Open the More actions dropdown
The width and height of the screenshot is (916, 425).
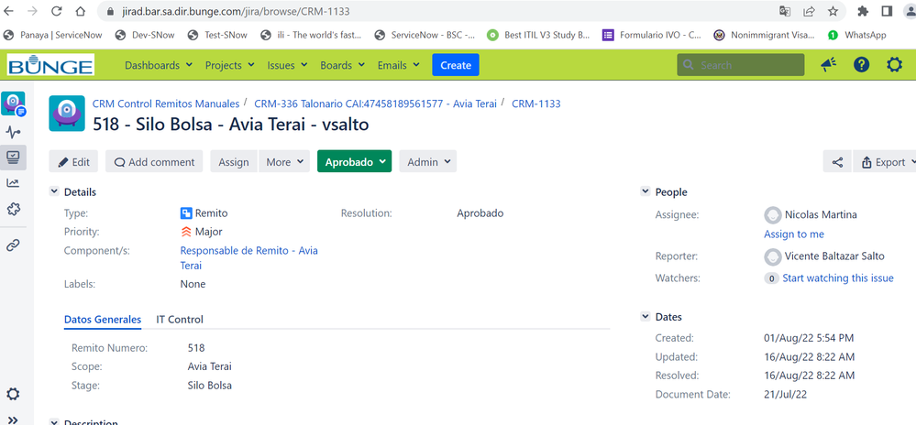[284, 162]
